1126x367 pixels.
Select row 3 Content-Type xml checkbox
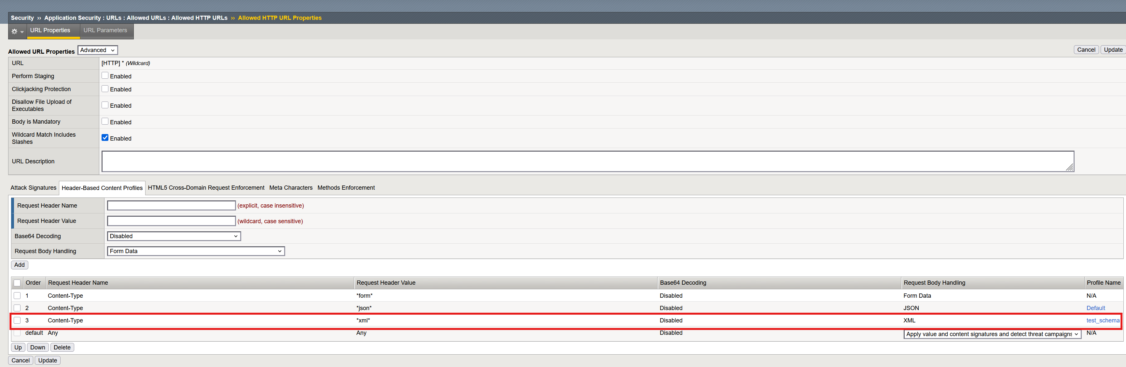(x=17, y=320)
